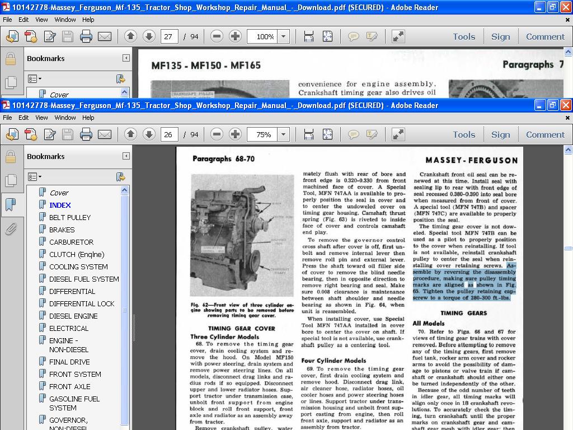
Task: Print the document from the back window toolbar
Action: [x=86, y=36]
